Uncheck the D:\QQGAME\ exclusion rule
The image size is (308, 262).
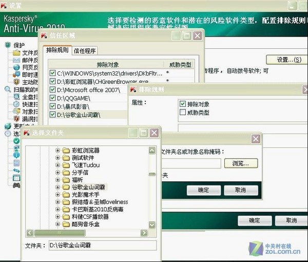point(53,98)
